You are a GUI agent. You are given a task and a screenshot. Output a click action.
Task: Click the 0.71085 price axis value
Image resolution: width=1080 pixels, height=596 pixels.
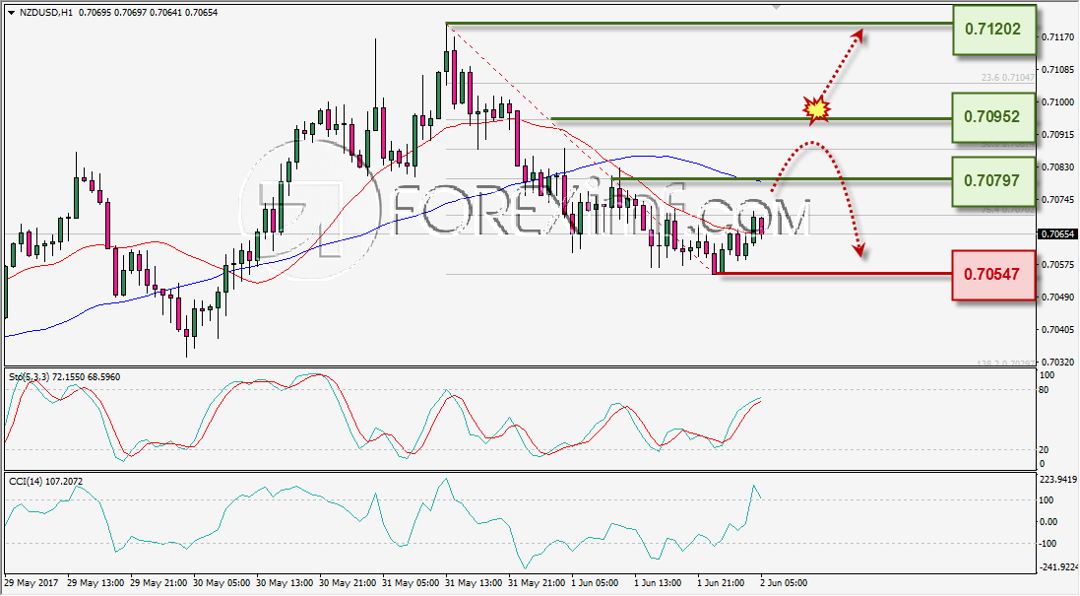point(1058,70)
